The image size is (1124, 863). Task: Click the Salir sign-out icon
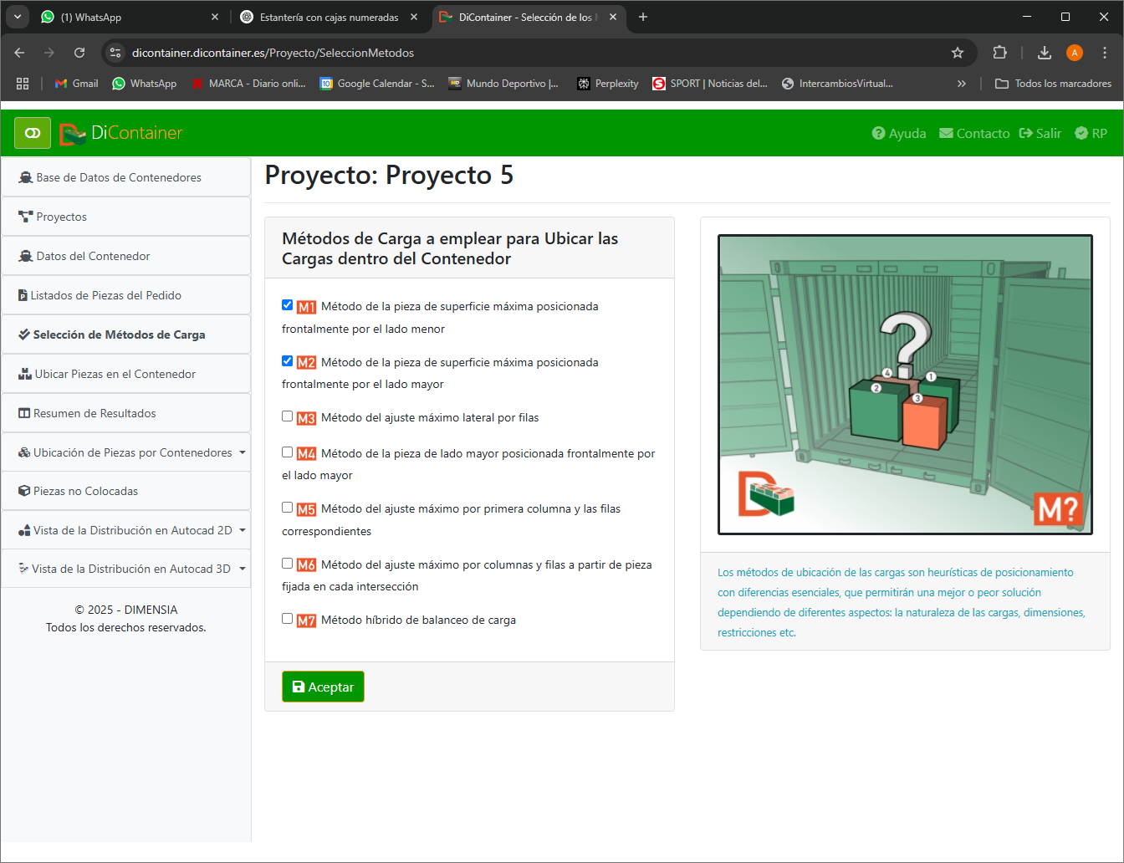1025,133
